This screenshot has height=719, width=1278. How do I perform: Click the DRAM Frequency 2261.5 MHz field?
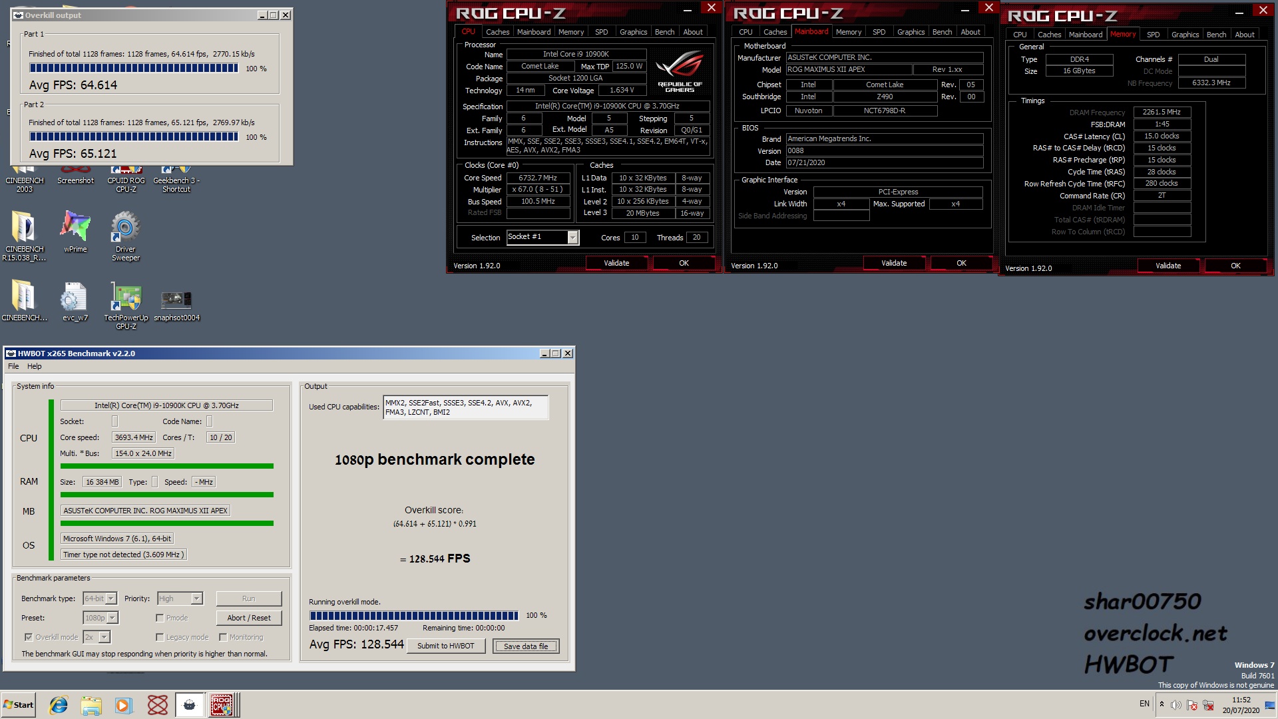[x=1162, y=113]
